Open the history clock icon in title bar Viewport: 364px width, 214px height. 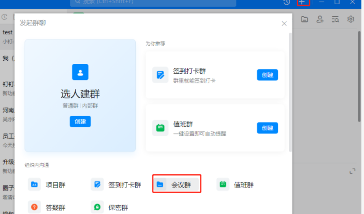pyautogui.click(x=287, y=2)
